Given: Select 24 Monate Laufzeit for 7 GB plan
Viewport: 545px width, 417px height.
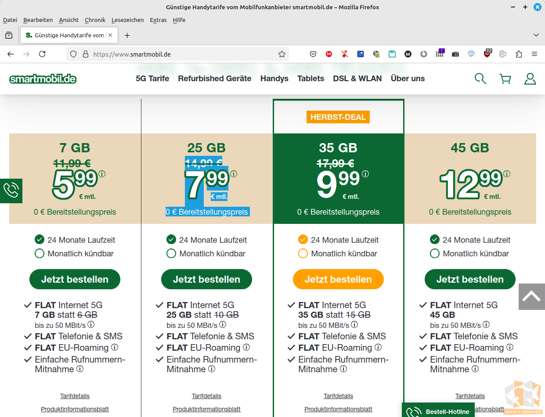Looking at the screenshot, I should (x=40, y=240).
